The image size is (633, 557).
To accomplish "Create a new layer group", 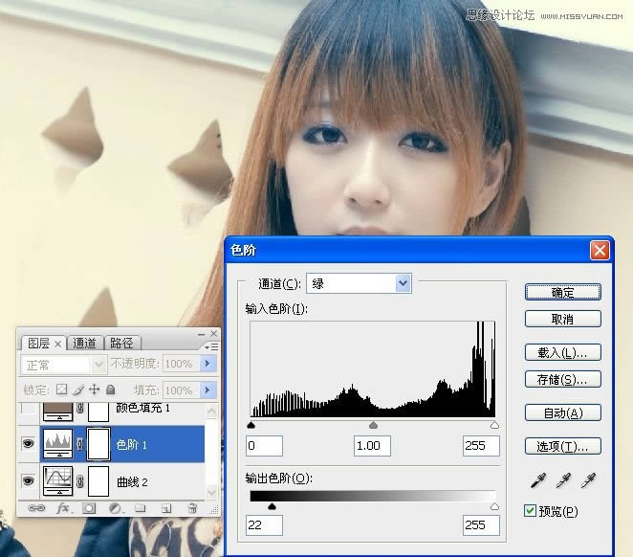I will [140, 507].
